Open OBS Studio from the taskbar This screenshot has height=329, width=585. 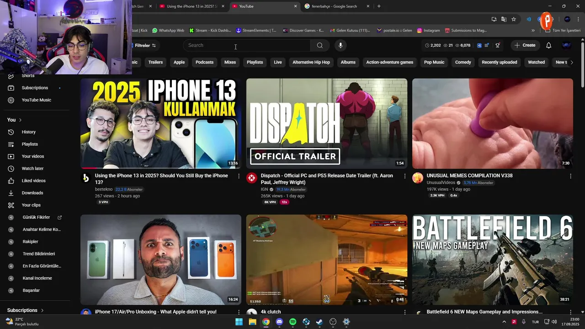point(333,322)
